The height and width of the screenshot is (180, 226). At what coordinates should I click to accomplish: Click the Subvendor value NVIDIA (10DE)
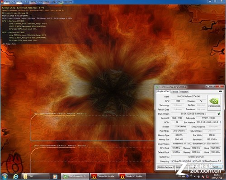(208, 118)
